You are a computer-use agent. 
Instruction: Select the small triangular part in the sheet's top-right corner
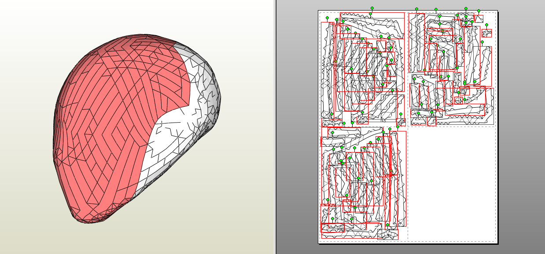(x=479, y=19)
